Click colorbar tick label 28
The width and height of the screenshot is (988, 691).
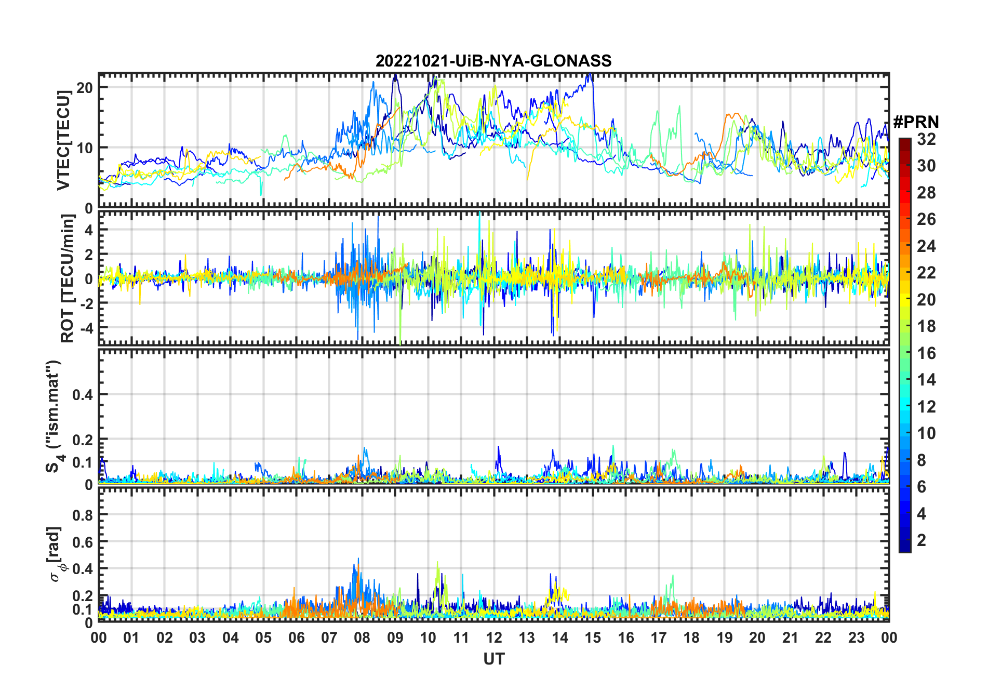coord(926,193)
